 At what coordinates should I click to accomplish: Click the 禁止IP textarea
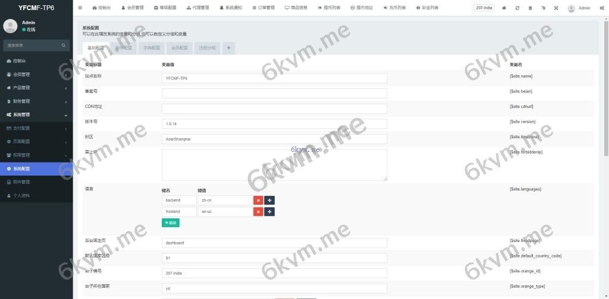point(275,165)
